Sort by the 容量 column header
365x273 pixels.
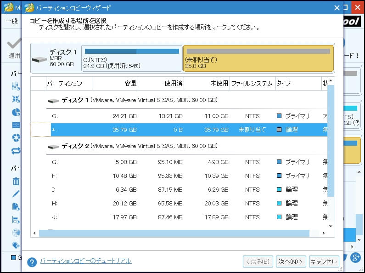[115, 83]
